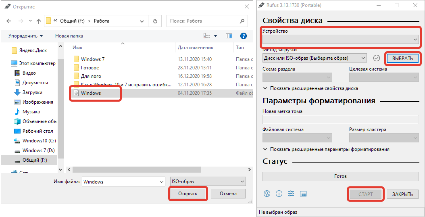
Task: Open view options dropdown arrow
Action: click(x=216, y=36)
